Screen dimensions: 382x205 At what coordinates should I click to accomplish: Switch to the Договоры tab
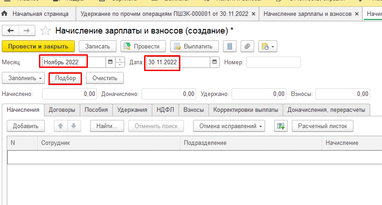62,110
